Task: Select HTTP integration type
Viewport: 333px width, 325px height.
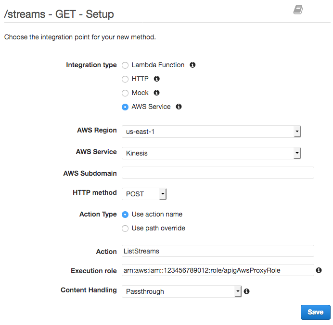Action: (125, 79)
